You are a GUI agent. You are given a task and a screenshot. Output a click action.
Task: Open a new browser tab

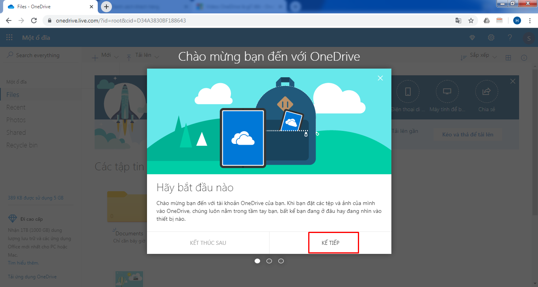pos(106,7)
